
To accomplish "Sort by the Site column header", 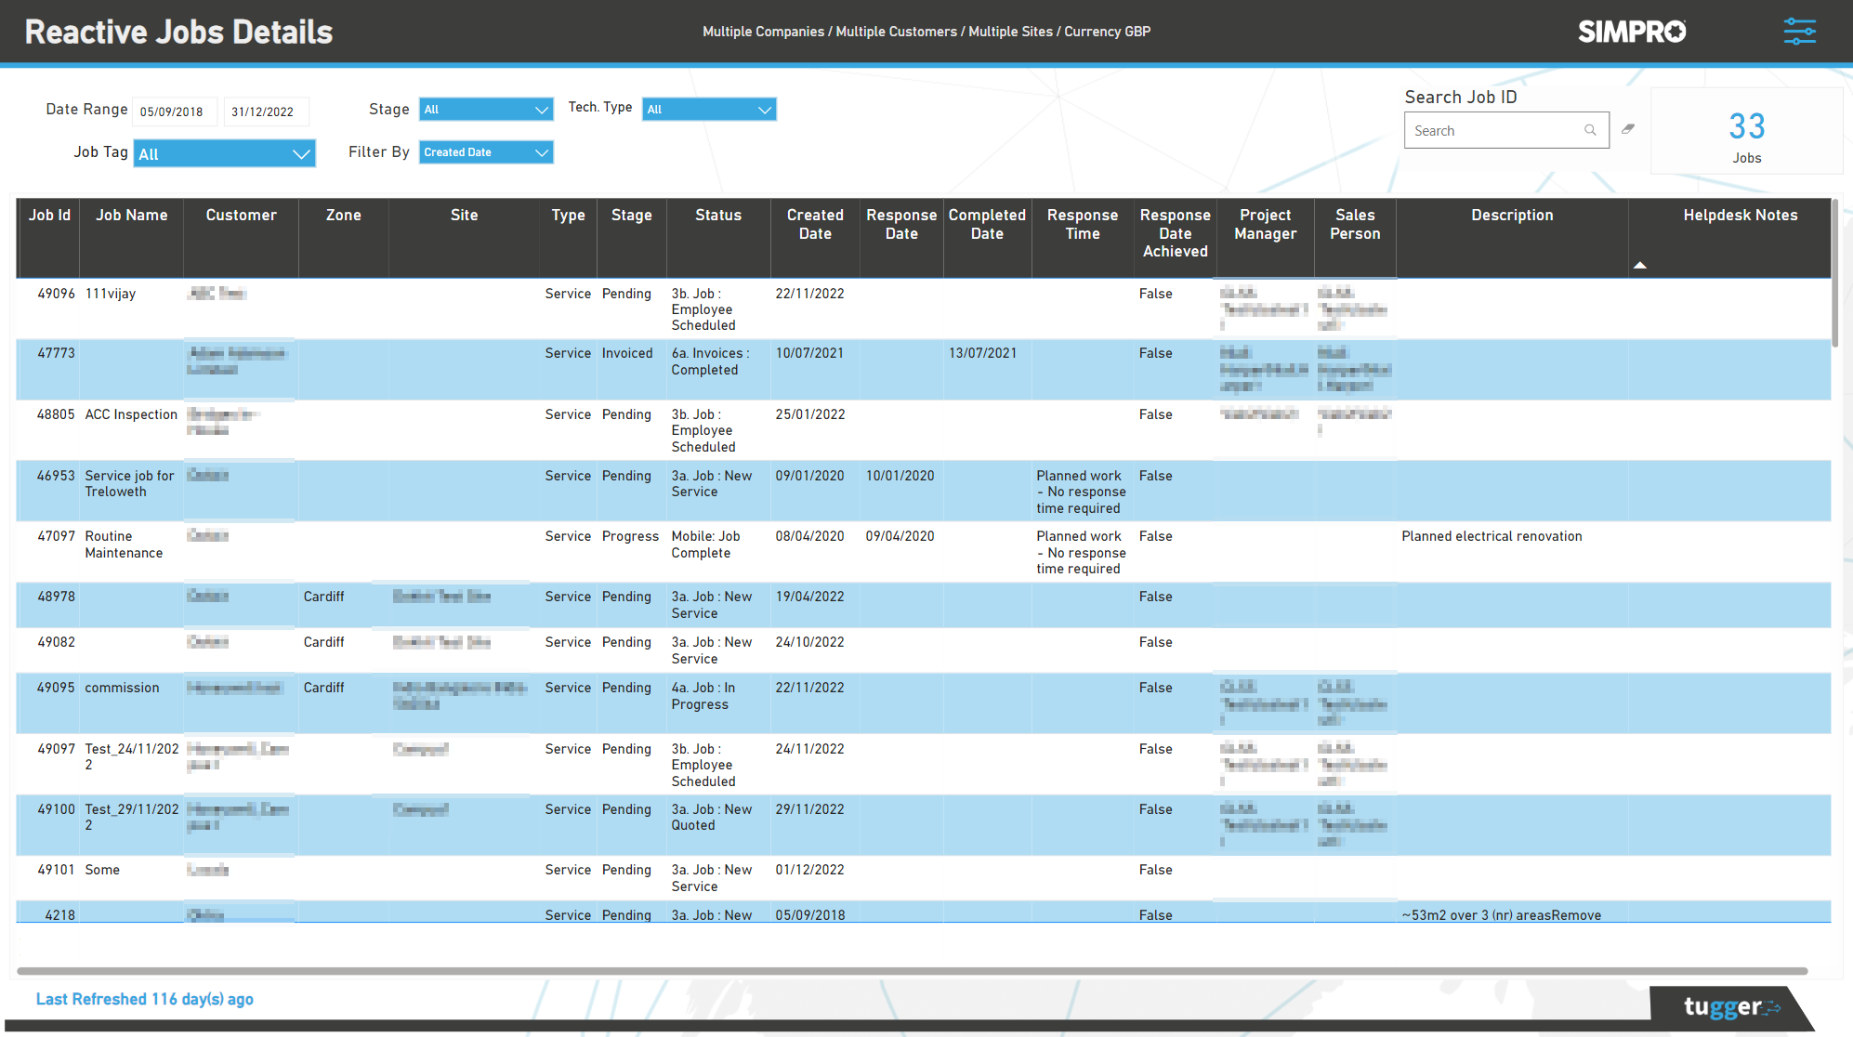I will tap(464, 216).
